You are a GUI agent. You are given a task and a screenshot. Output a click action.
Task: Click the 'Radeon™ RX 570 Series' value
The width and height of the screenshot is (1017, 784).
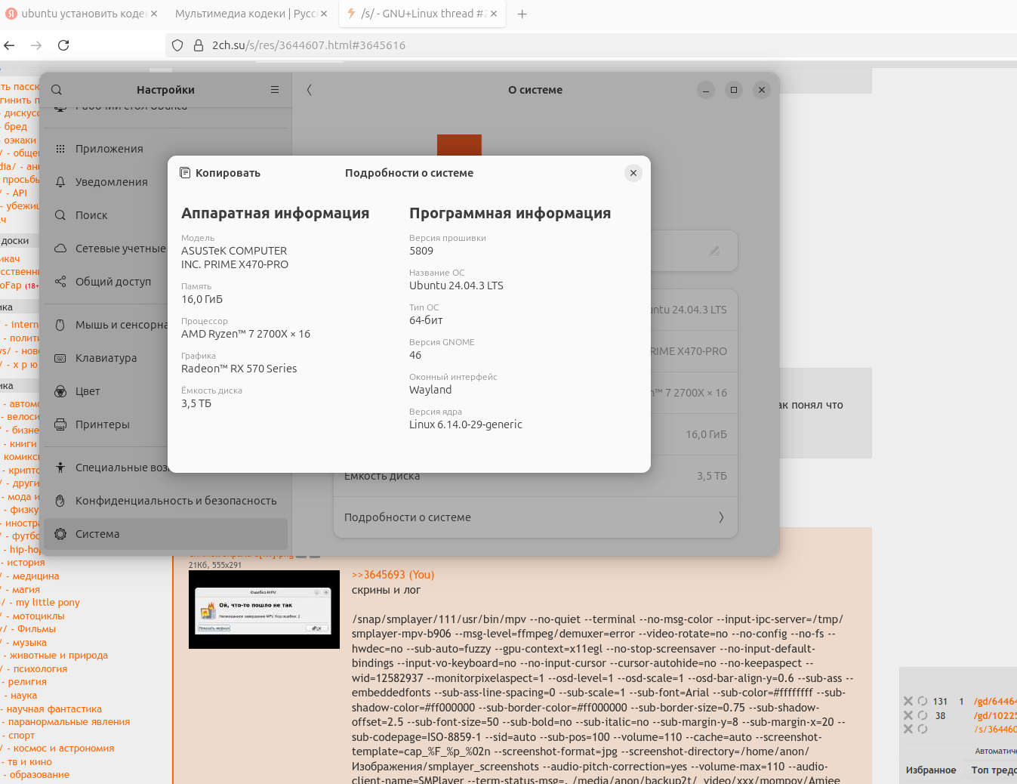pyautogui.click(x=239, y=369)
